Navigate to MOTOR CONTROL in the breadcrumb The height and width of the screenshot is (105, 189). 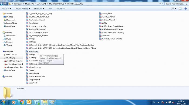coord(56,4)
